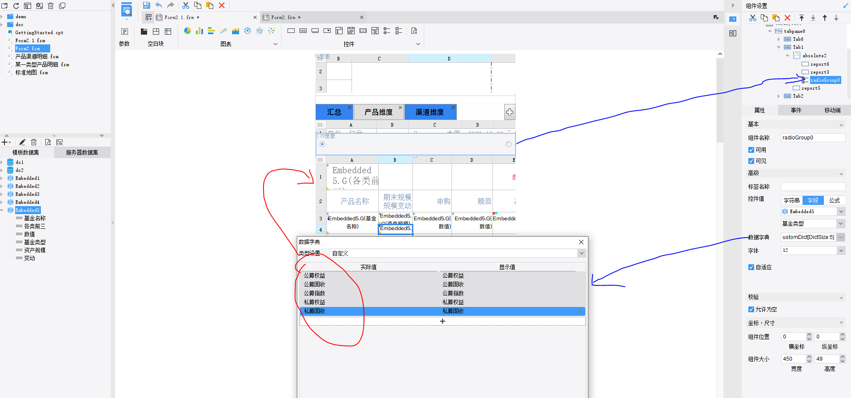The image size is (851, 398).
Task: Expand the 图表 chart list arrow
Action: pyautogui.click(x=276, y=44)
